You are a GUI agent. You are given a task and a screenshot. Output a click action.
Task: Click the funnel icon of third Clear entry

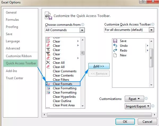point(48,50)
